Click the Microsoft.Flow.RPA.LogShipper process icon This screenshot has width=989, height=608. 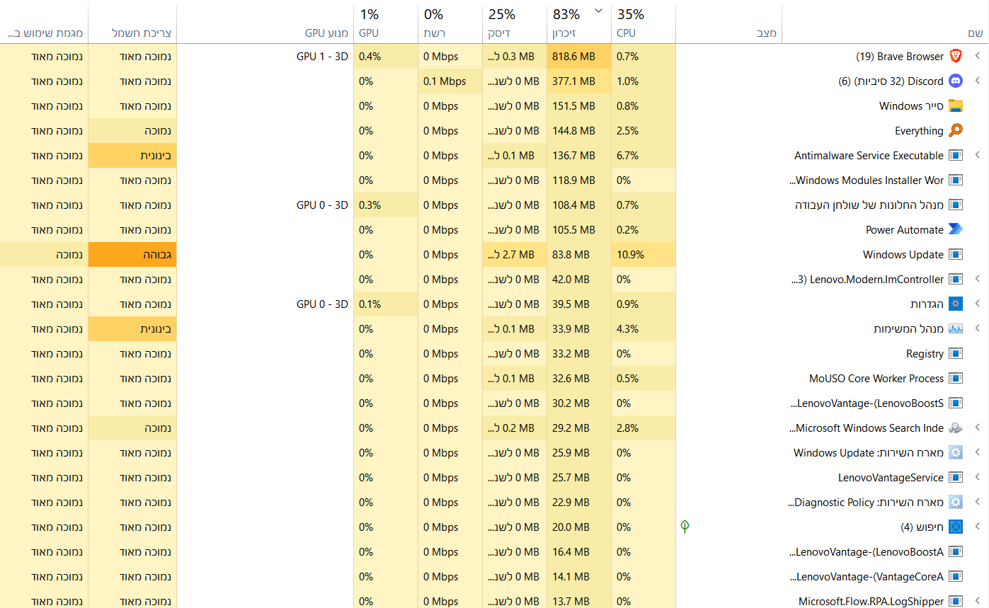tap(956, 602)
